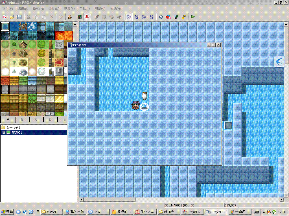Open the 模式(M) menu
The width and height of the screenshot is (289, 216).
(x=38, y=9)
